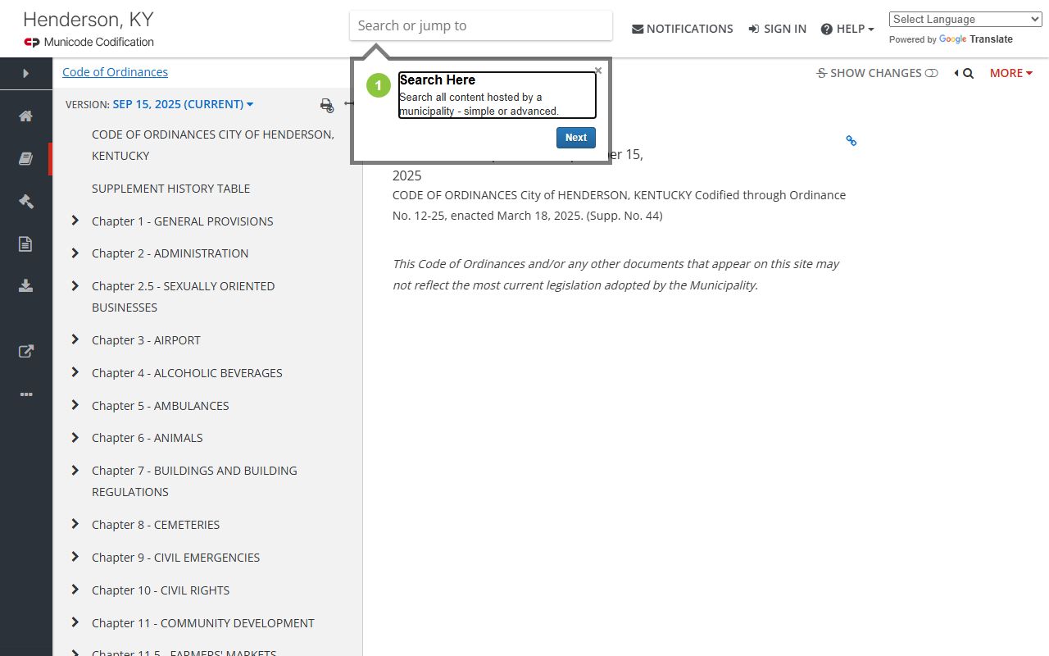Screen dimensions: 1049x656
Task: Follow the Code of Ordinances breadcrumb link
Action: 115,72
